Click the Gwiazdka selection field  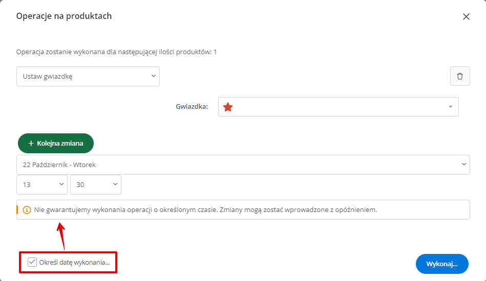click(x=338, y=107)
